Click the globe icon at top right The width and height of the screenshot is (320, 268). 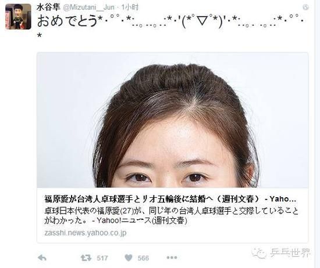[x=305, y=8]
